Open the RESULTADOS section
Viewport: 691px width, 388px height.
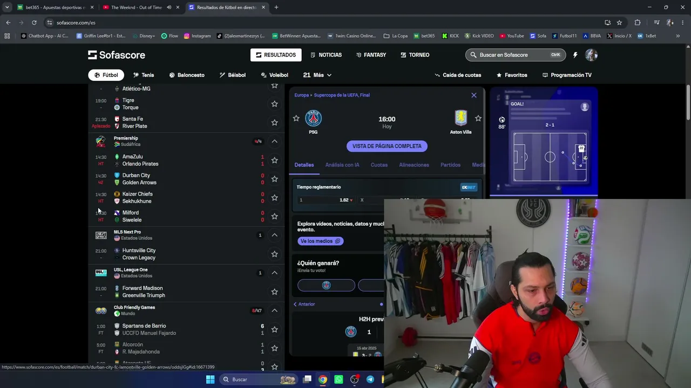276,55
